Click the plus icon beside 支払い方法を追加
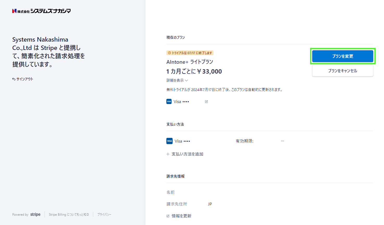This screenshot has height=225, width=384. (168, 154)
